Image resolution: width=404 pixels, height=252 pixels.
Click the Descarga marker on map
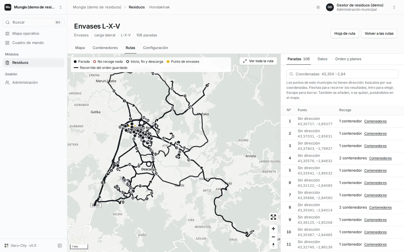(x=149, y=164)
